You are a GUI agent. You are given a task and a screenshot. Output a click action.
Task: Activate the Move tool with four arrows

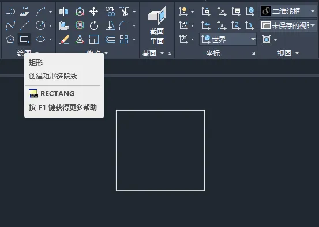coord(94,12)
